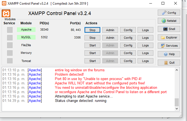Viewport: 187px width, 121px height.
Task: Open MySQL Logs menu
Action: [145, 38]
